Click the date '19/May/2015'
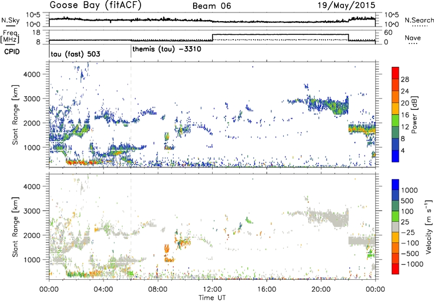 pos(346,5)
